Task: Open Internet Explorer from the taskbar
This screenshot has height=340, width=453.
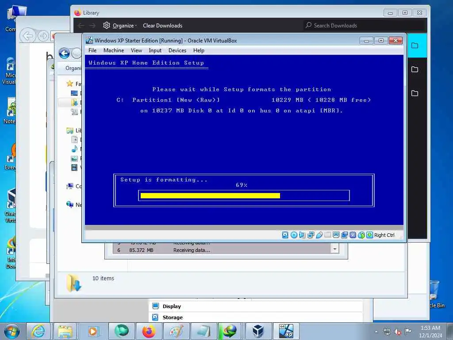Action: [38, 331]
